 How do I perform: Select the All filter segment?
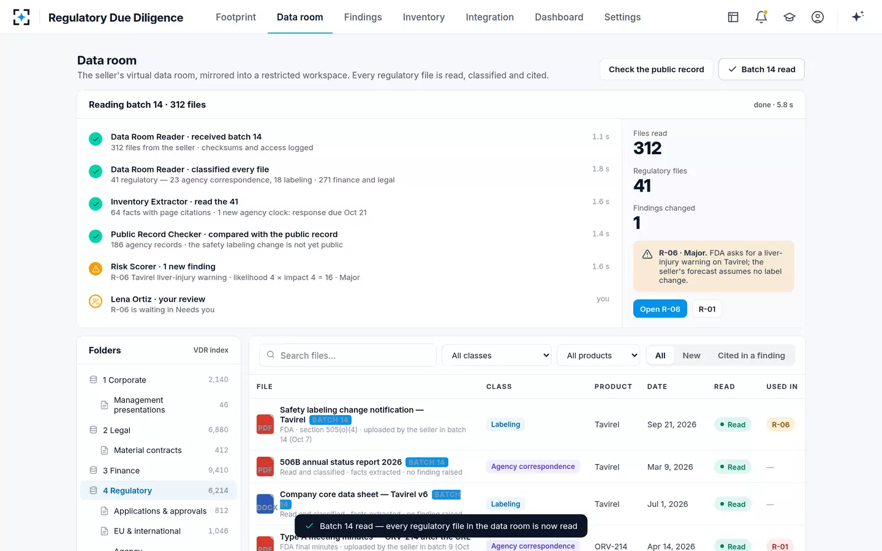coord(660,355)
